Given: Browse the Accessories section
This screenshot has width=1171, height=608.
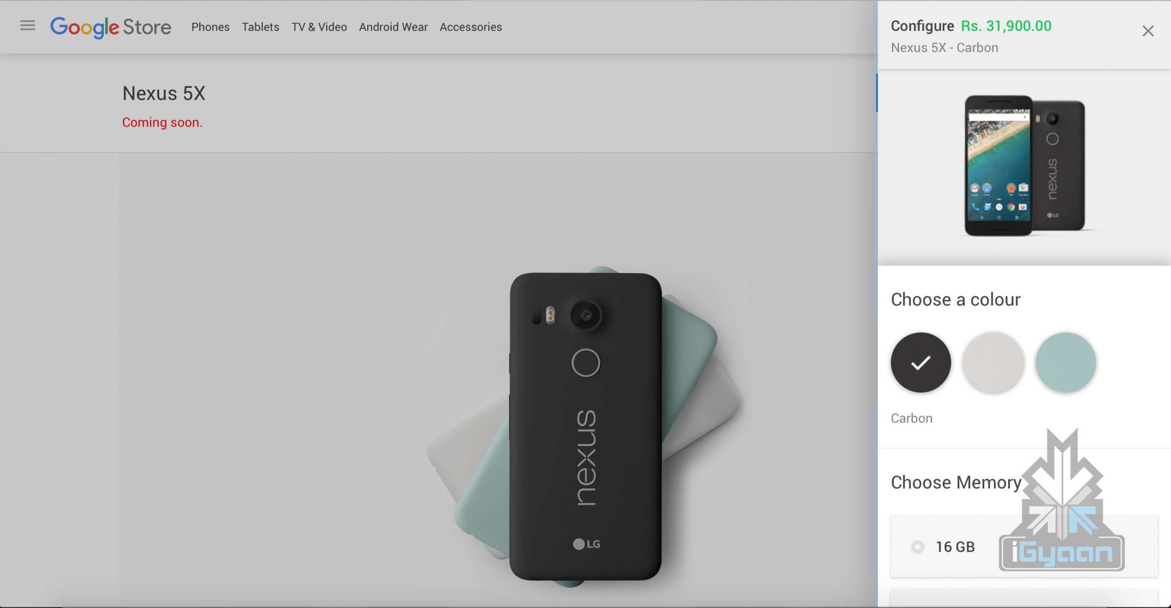Looking at the screenshot, I should 471,27.
